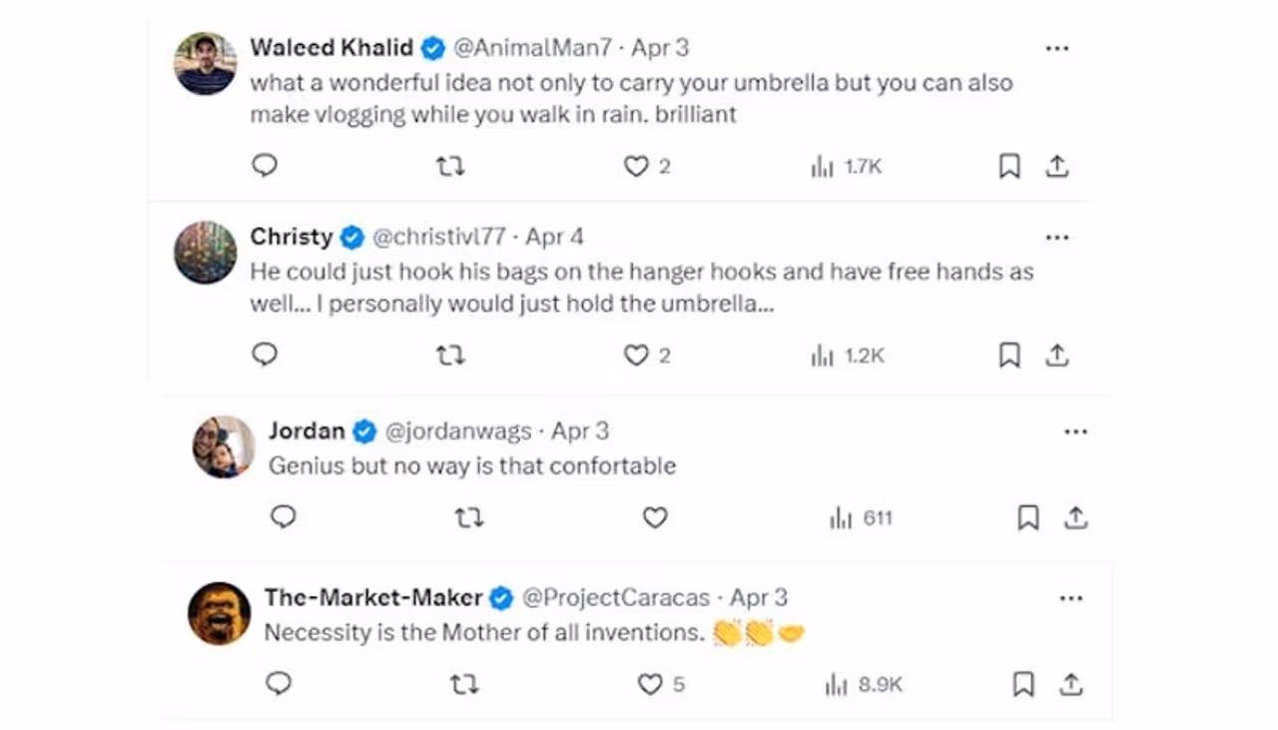Open Apr 4 timestamp on Christy's tweet
Viewport: 1278px width, 730px height.
(x=555, y=238)
